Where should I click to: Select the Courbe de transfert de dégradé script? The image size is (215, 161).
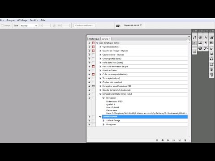[x=116, y=90]
